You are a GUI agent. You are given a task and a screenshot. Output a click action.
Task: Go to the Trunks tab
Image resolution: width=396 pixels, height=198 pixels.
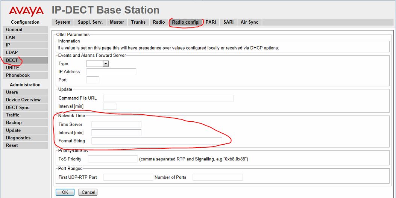tap(138, 22)
